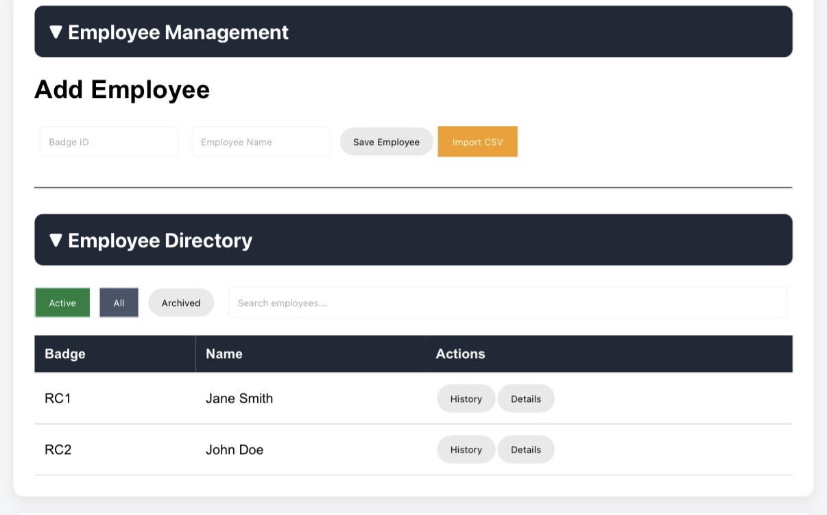The width and height of the screenshot is (827, 515).
Task: Click the Name column header
Action: click(311, 354)
